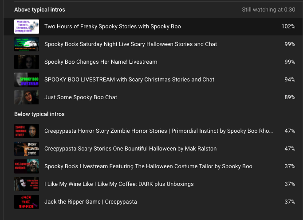Click the Halloween Costume Tailor video thumbnail
The width and height of the screenshot is (303, 220).
click(27, 166)
